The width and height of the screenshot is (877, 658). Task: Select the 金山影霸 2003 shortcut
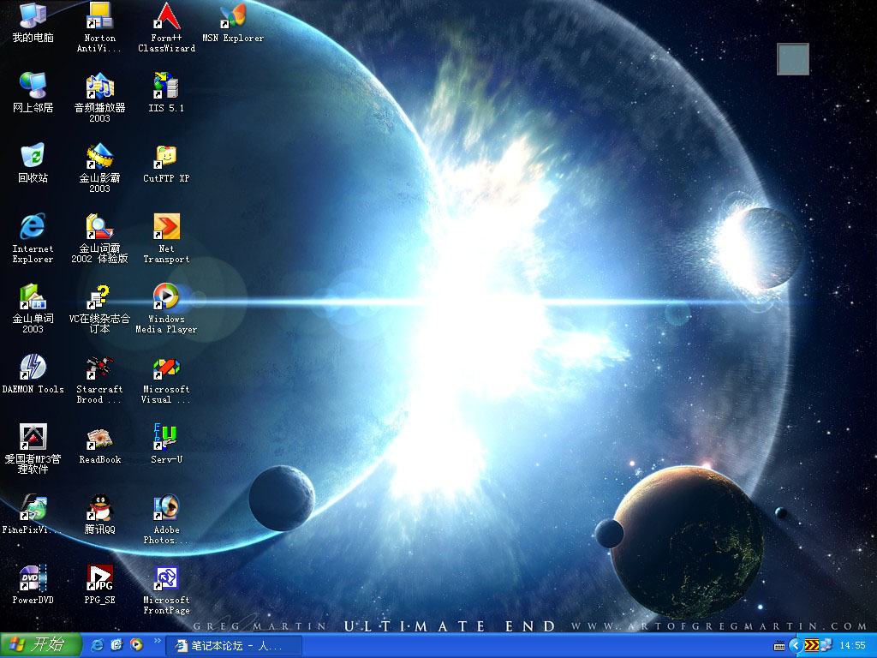[x=99, y=168]
